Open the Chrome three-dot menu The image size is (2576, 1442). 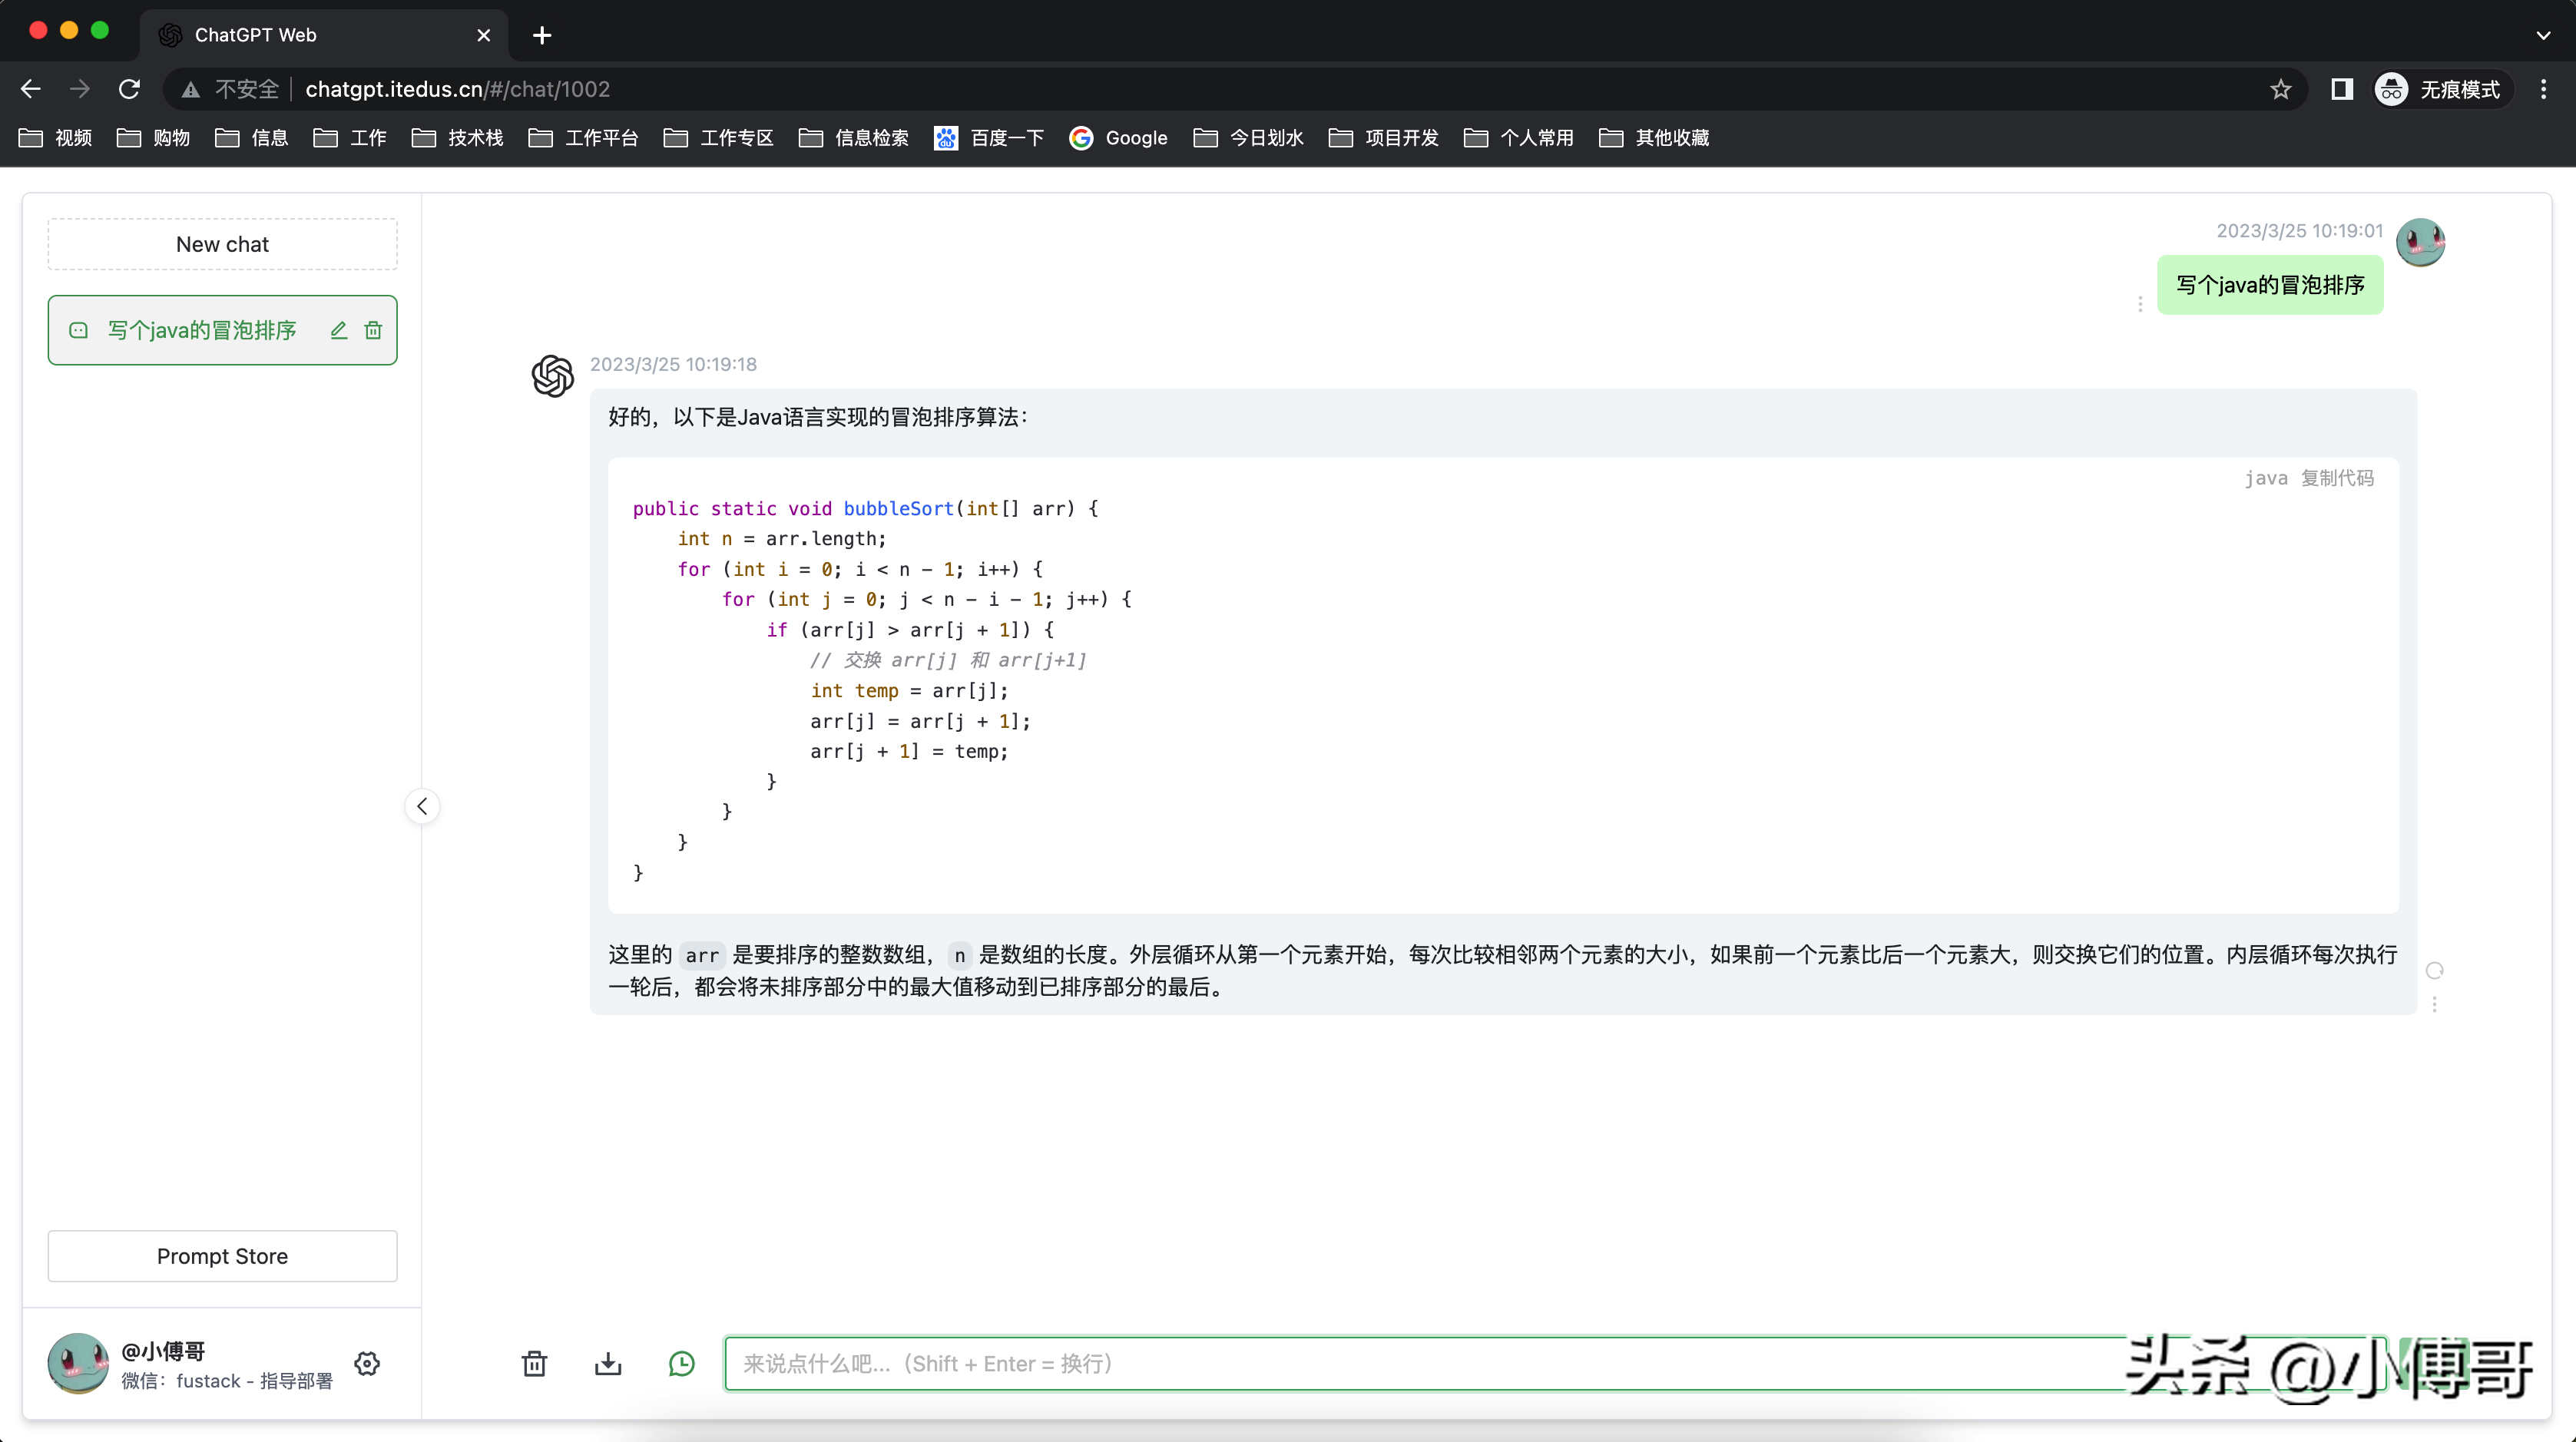click(x=2544, y=90)
